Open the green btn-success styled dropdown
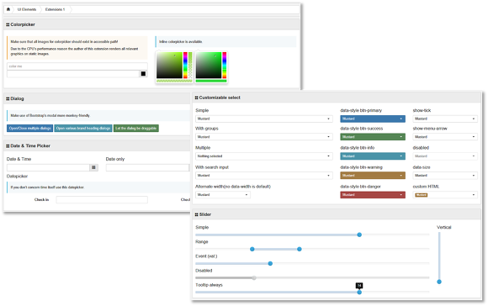Screen dimensions: 488x306 [x=373, y=137]
